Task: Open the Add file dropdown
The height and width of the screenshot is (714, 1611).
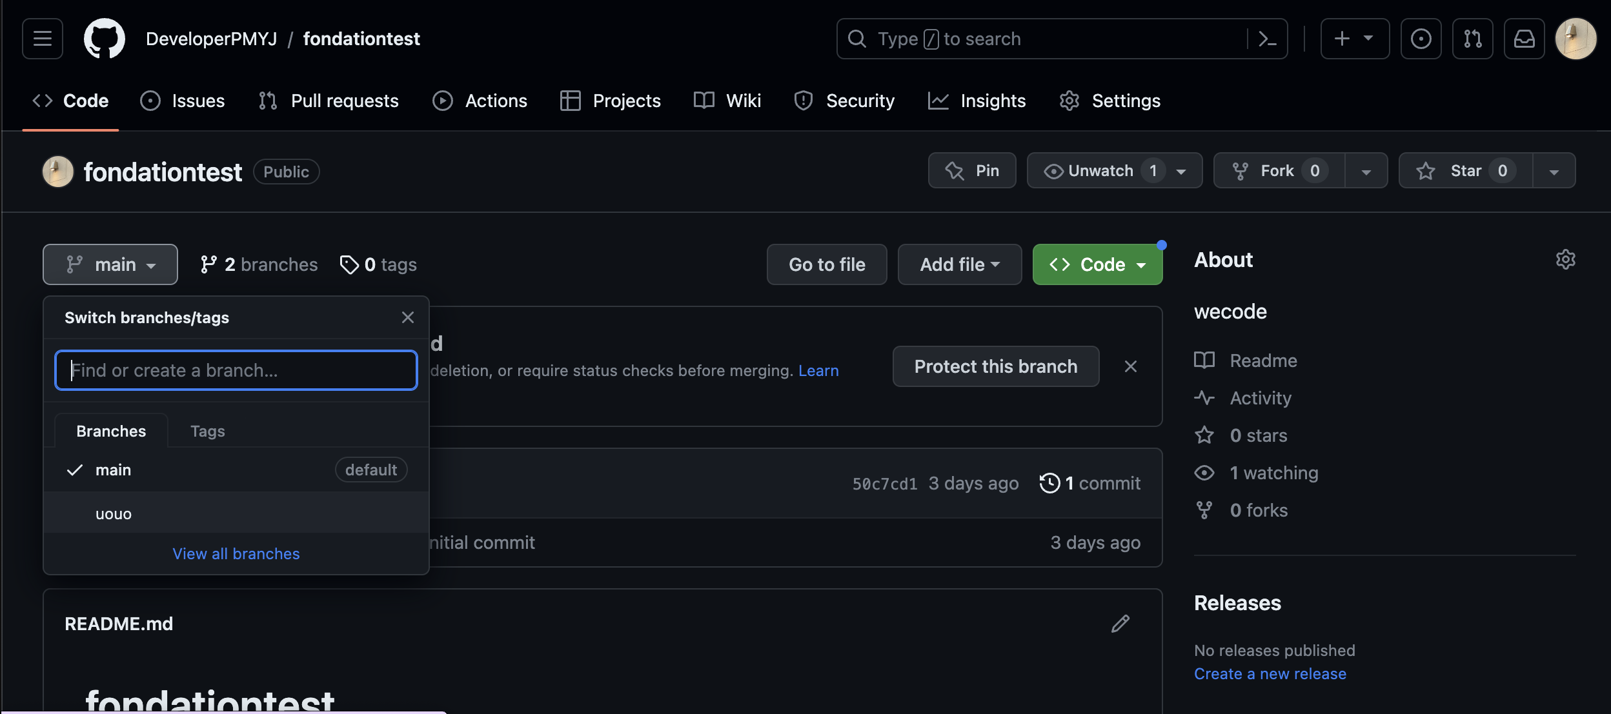Action: (x=959, y=264)
